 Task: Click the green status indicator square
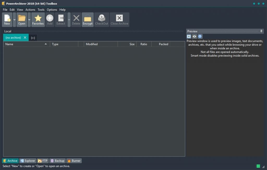258,166
